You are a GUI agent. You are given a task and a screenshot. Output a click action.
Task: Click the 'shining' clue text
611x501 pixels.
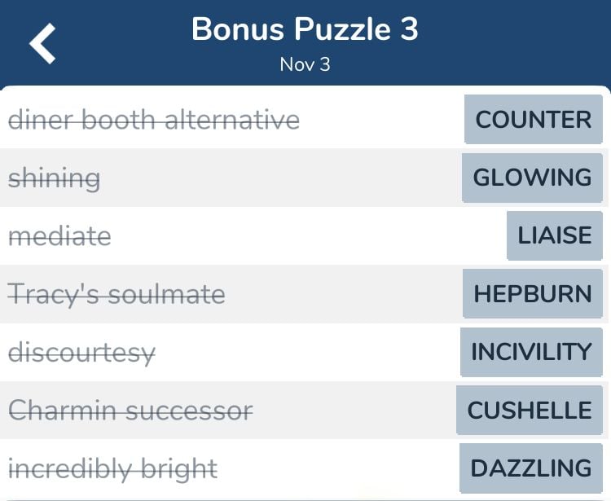(54, 178)
